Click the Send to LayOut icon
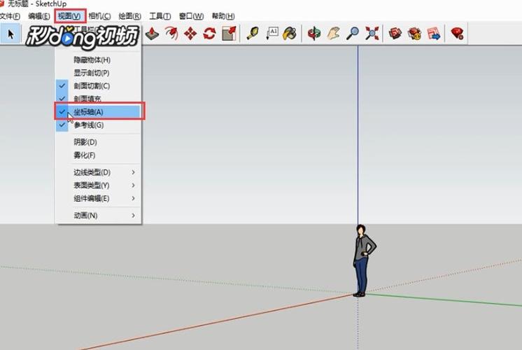Viewport: 522px width, 350px height. tap(434, 34)
